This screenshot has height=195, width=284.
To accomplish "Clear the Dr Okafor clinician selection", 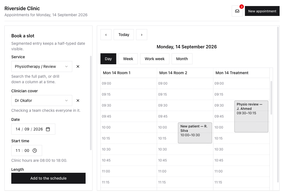I will click(78, 101).
